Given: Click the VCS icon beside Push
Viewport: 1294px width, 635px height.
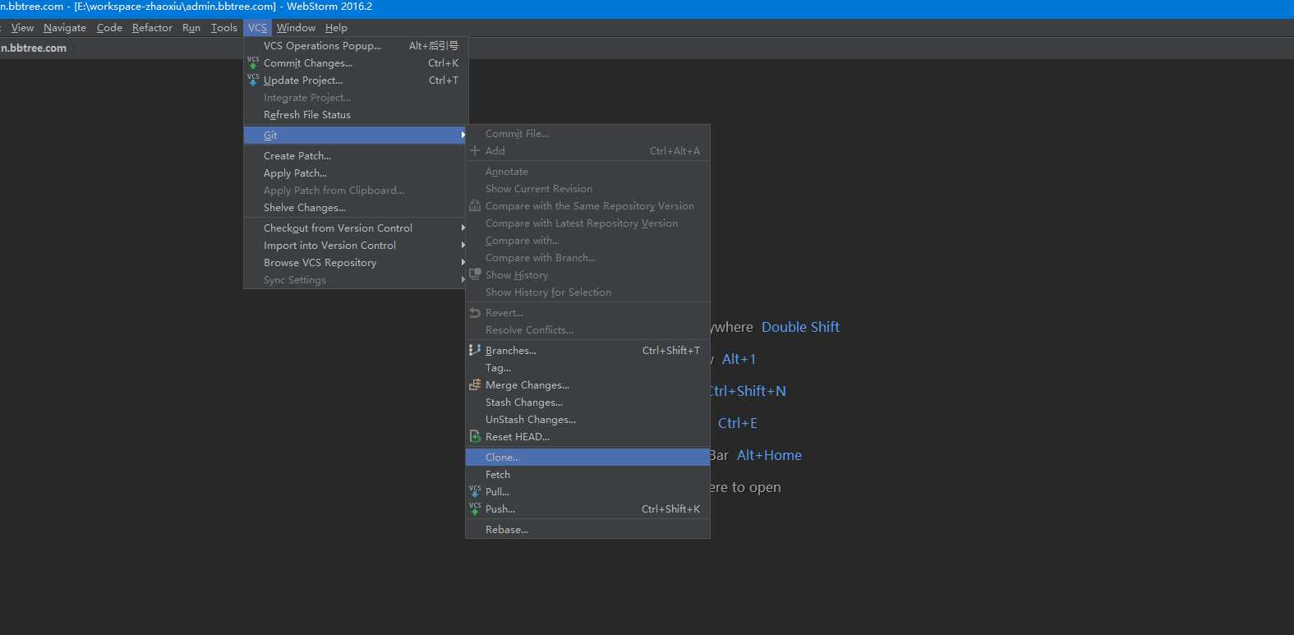Looking at the screenshot, I should tap(475, 508).
